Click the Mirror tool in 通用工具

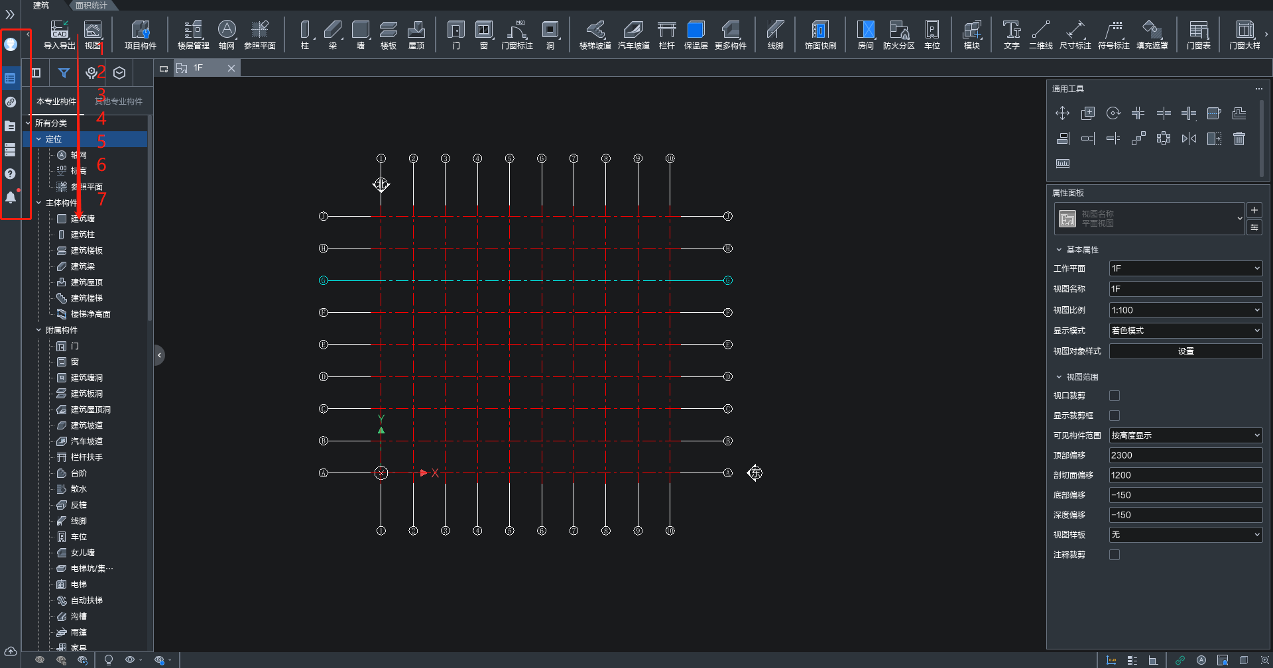pos(1189,139)
